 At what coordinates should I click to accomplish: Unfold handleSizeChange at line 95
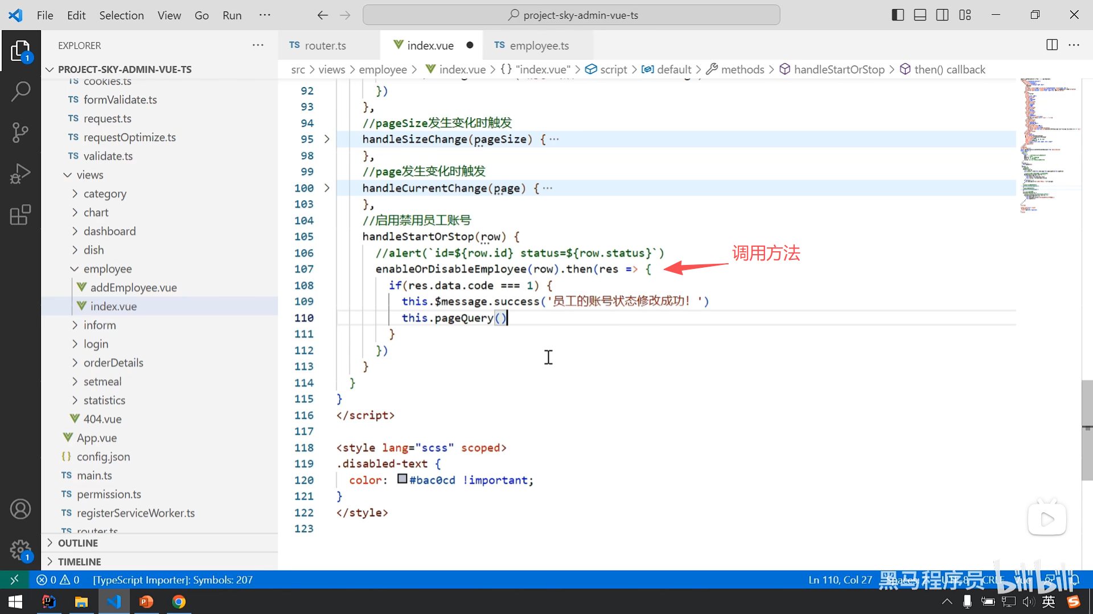point(327,139)
